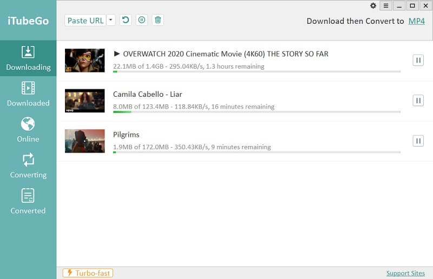The height and width of the screenshot is (279, 433).
Task: Click the Camila Cabello - Liar title
Action: pos(147,95)
